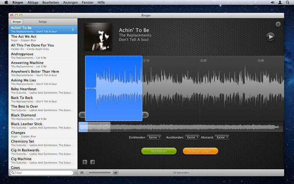
Task: Open the Anzeigen menu
Action: point(71,3)
